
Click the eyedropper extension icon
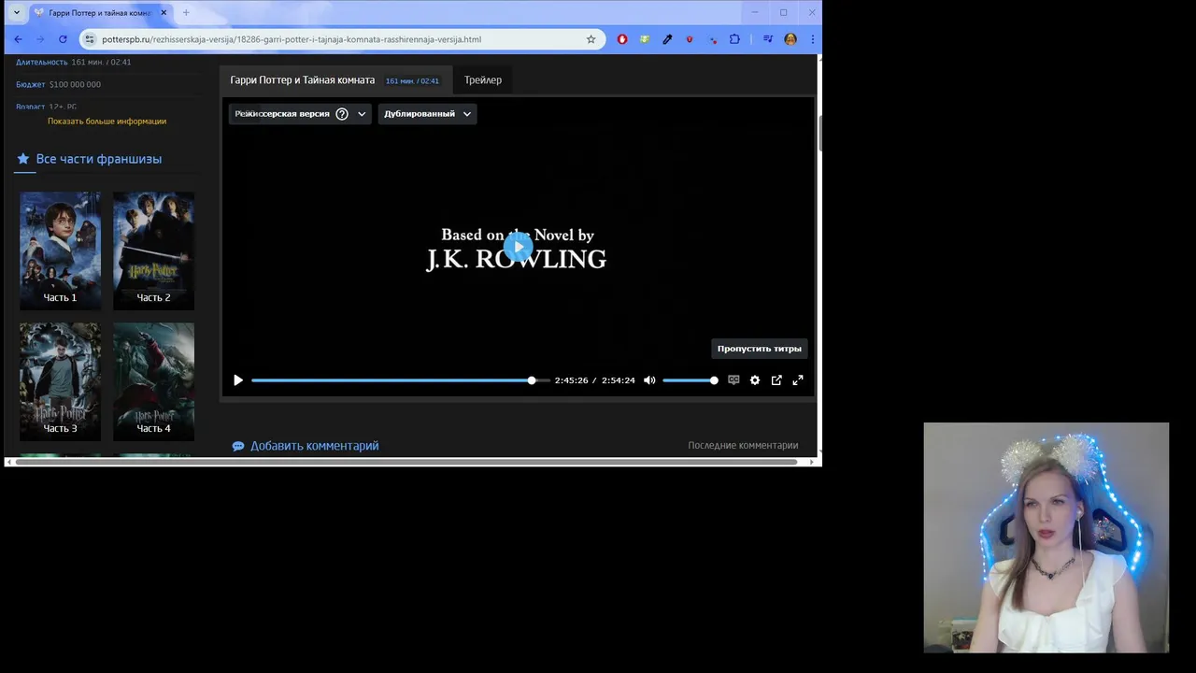click(x=667, y=39)
